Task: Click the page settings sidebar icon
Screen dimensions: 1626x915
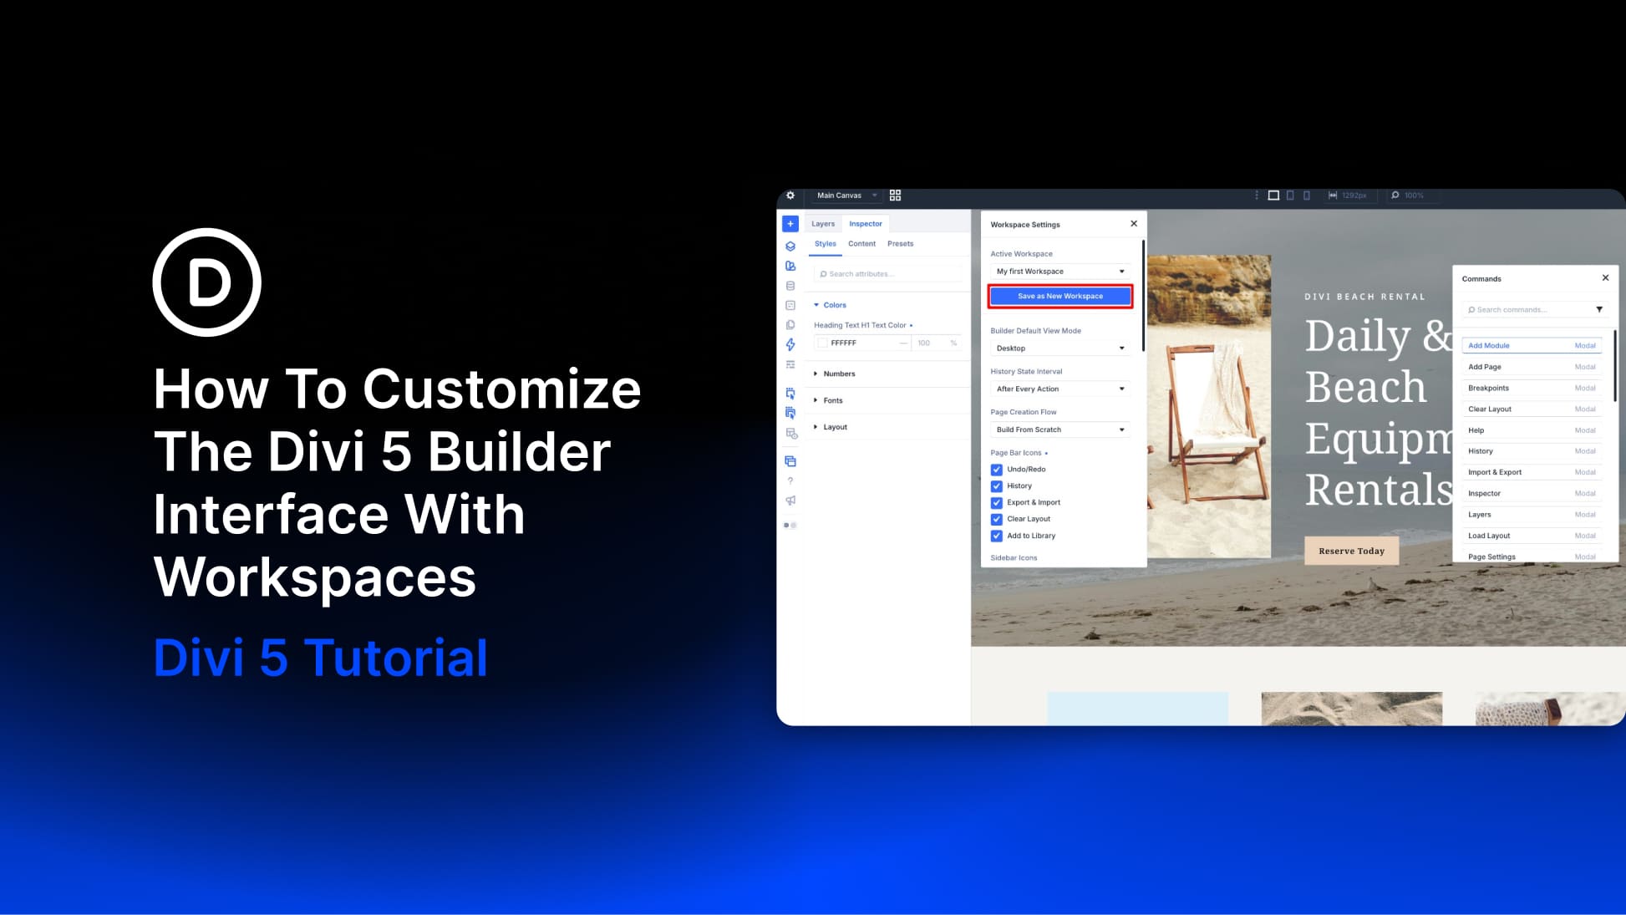Action: pyautogui.click(x=790, y=305)
